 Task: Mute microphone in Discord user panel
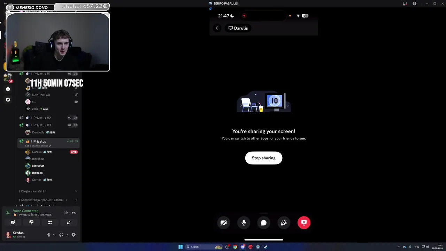coord(49,235)
